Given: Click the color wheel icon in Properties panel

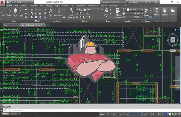Looking at the screenshot, I should click(124, 10).
